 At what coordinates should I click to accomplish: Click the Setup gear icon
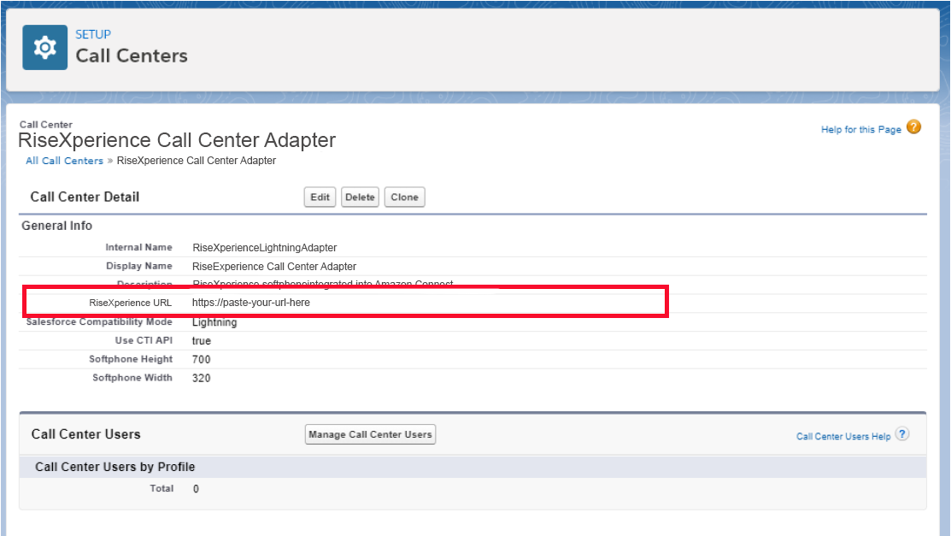pyautogui.click(x=45, y=47)
